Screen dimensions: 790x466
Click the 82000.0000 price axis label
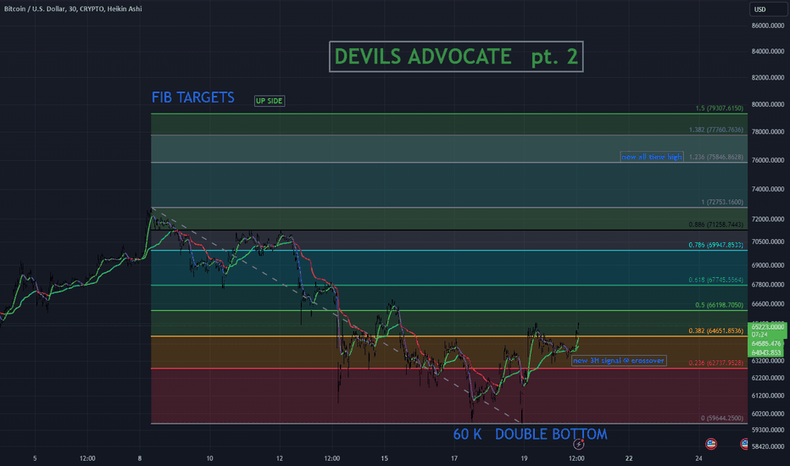(768, 77)
